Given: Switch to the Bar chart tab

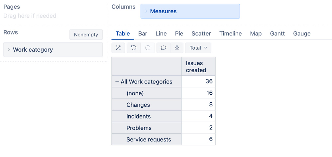Looking at the screenshot, I should click(x=143, y=33).
